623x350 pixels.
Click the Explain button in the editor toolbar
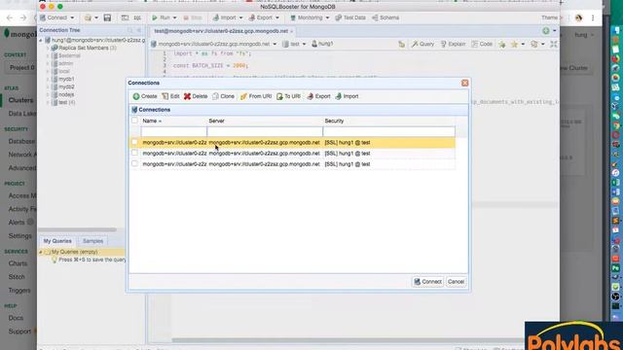[453, 44]
